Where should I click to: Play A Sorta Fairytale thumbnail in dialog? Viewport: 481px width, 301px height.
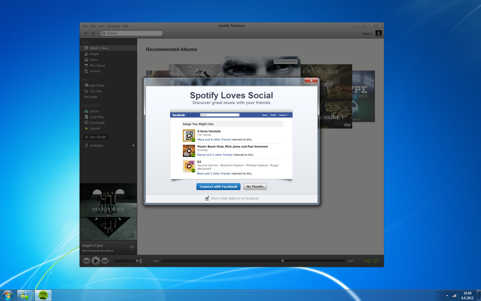pyautogui.click(x=189, y=136)
